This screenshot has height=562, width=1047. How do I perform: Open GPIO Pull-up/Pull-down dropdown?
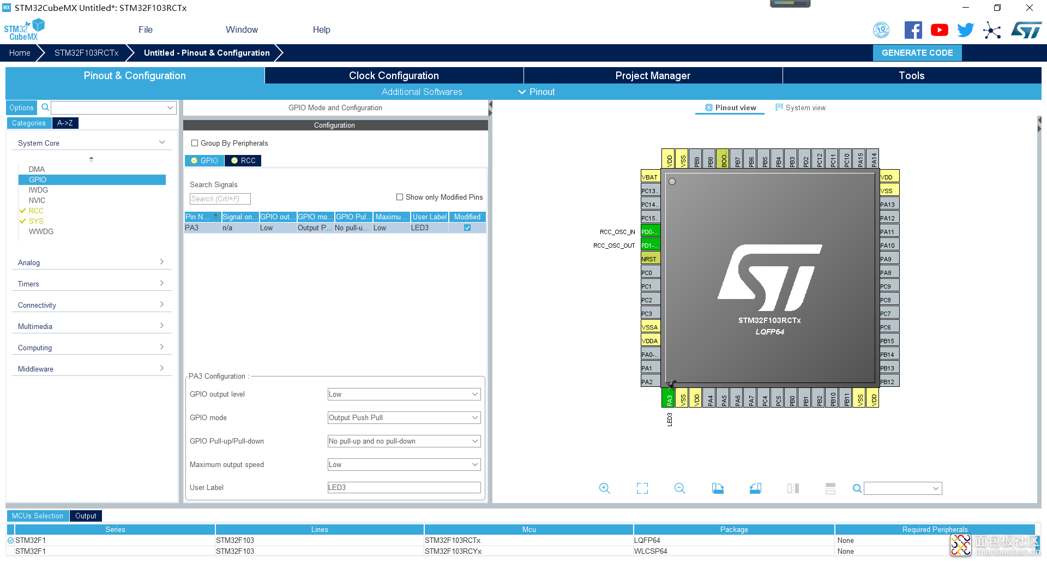click(x=404, y=441)
